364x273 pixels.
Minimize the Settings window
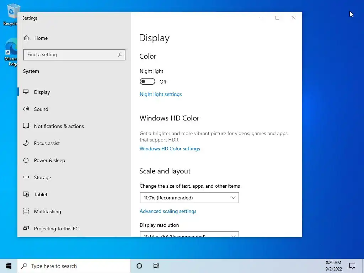(x=261, y=18)
